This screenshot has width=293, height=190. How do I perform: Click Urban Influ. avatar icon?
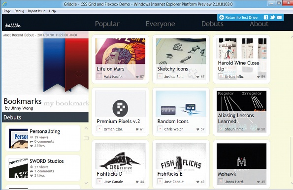coord(221,76)
